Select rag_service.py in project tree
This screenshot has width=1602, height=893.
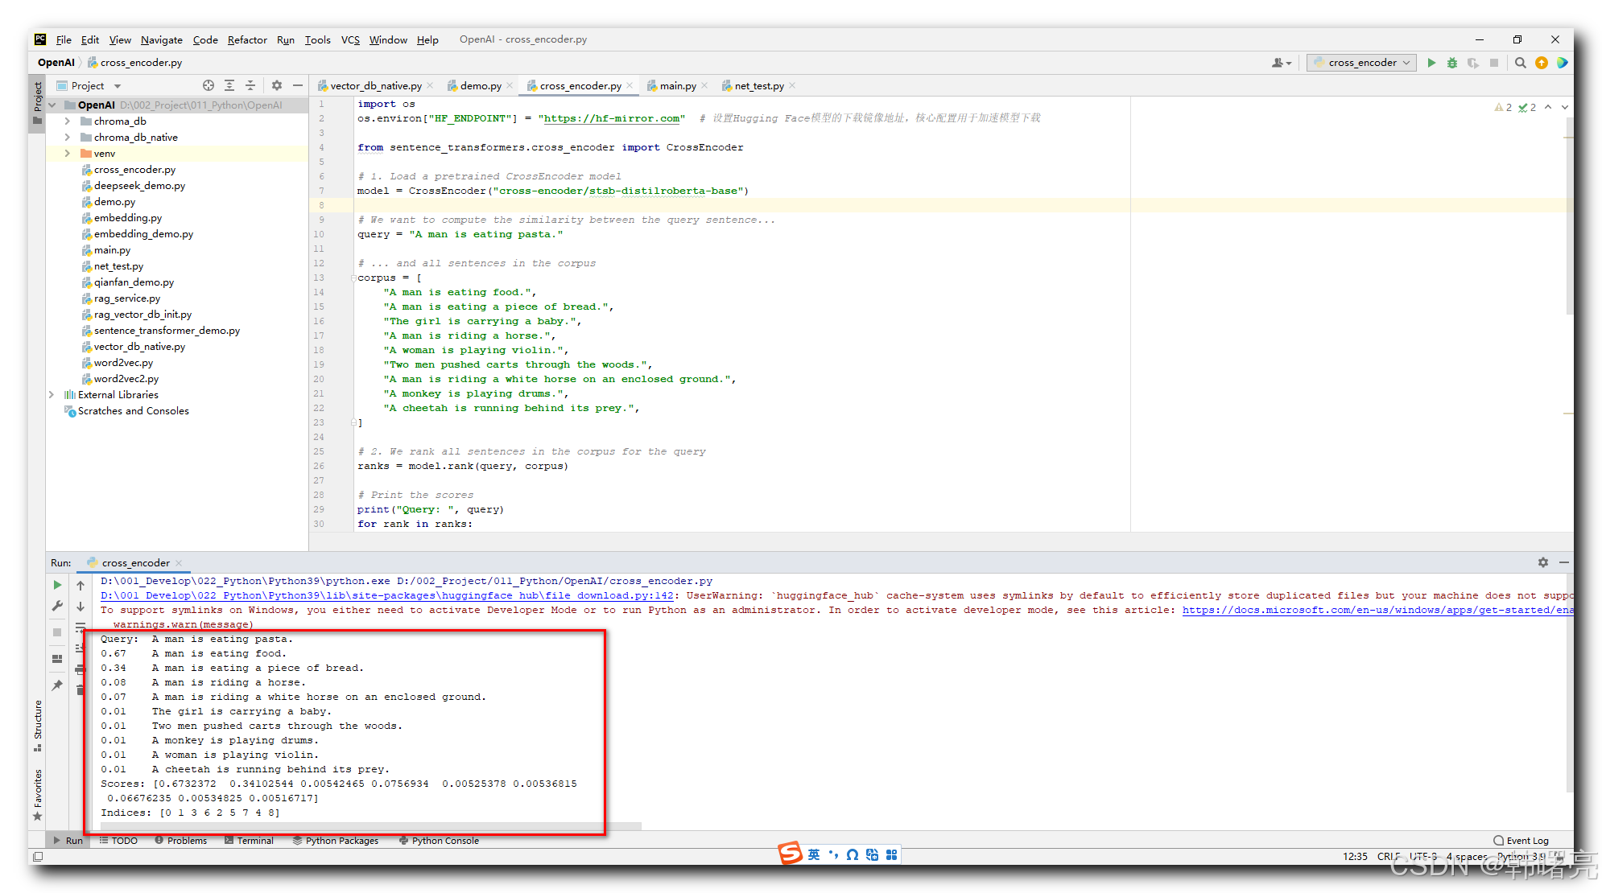[x=126, y=298]
